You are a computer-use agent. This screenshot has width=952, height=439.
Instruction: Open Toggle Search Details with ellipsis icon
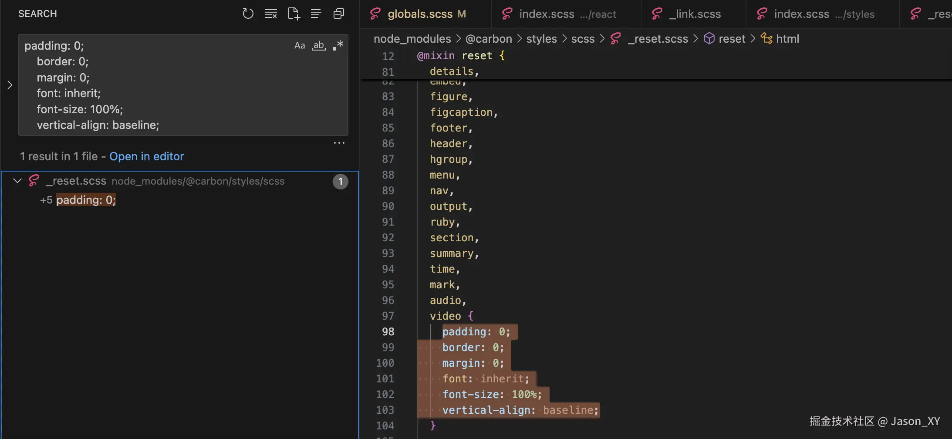coord(339,142)
